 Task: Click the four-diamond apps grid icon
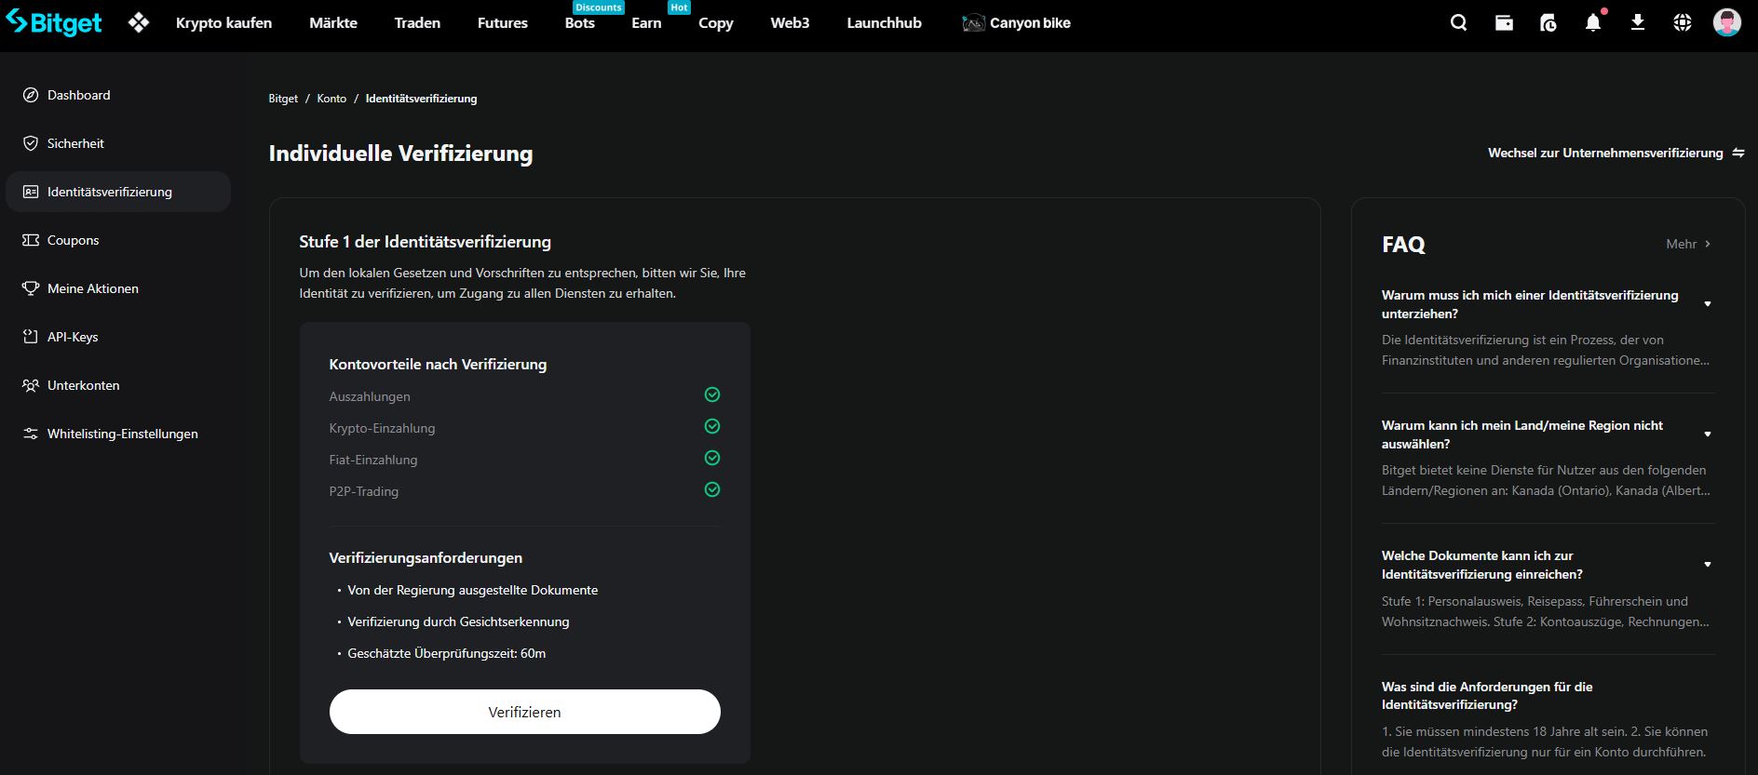point(139,23)
